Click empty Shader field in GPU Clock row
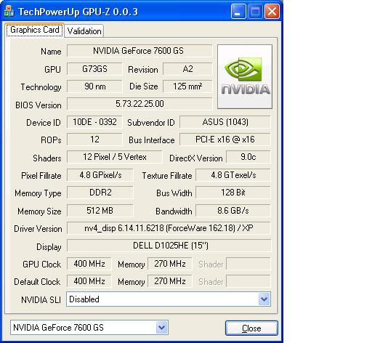This screenshot has width=372, height=343. pos(248,264)
